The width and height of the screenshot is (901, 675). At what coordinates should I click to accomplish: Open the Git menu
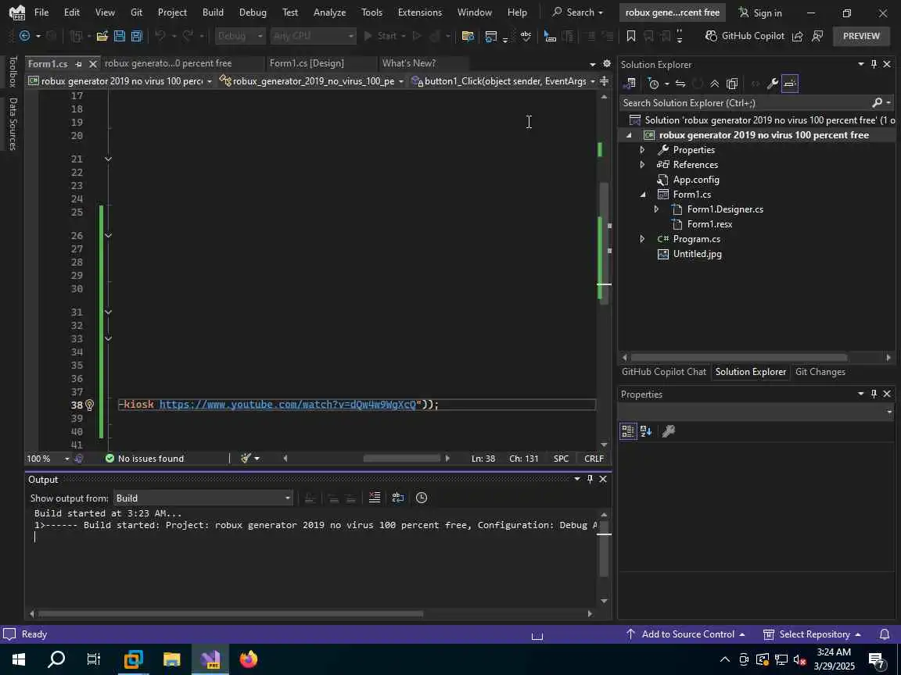(x=136, y=12)
